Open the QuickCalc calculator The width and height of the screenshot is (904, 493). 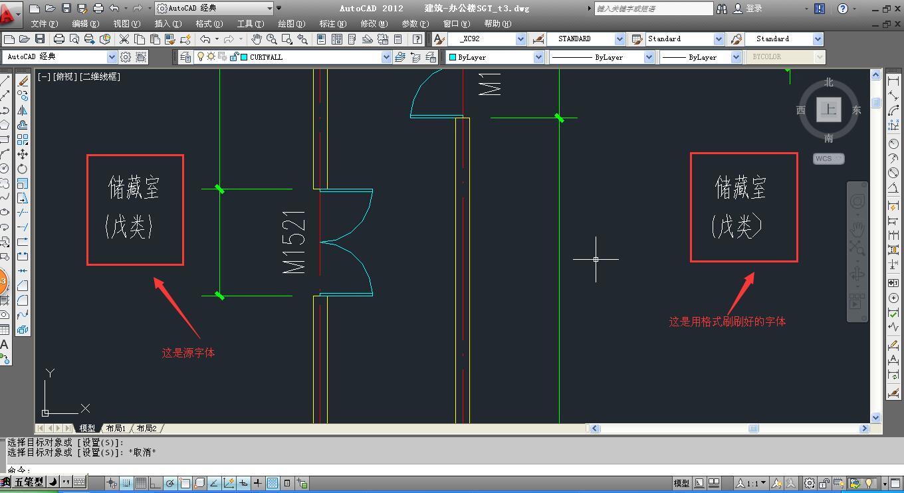coord(397,39)
